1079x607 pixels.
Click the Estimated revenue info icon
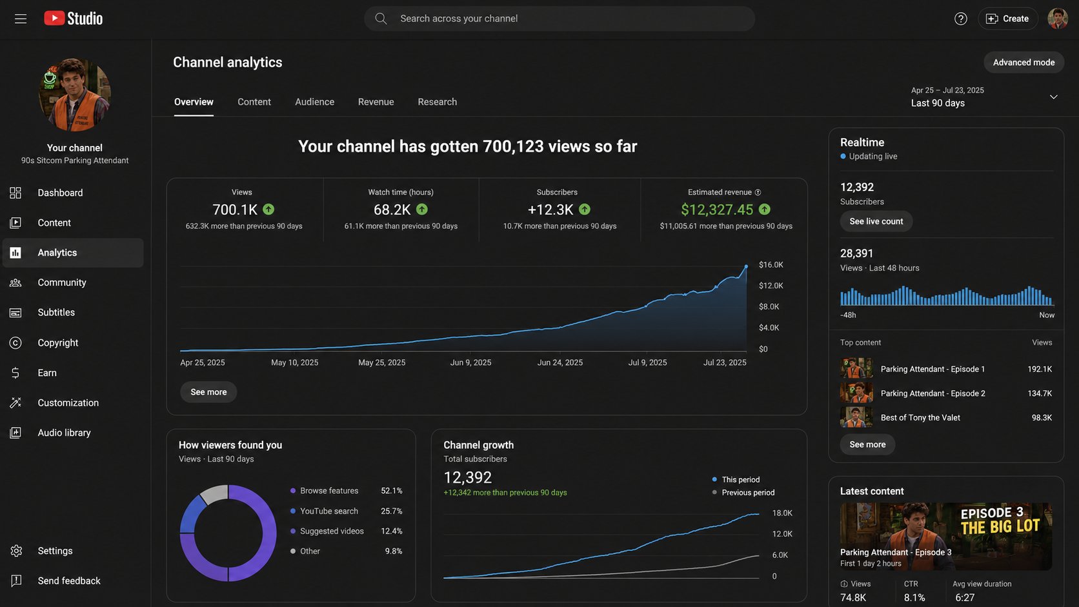pos(758,192)
